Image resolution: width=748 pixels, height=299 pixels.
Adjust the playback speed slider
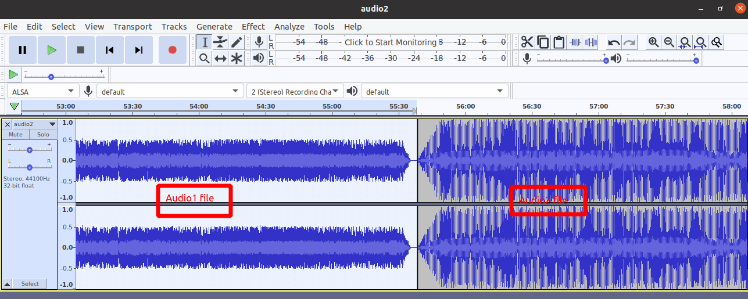[x=64, y=74]
